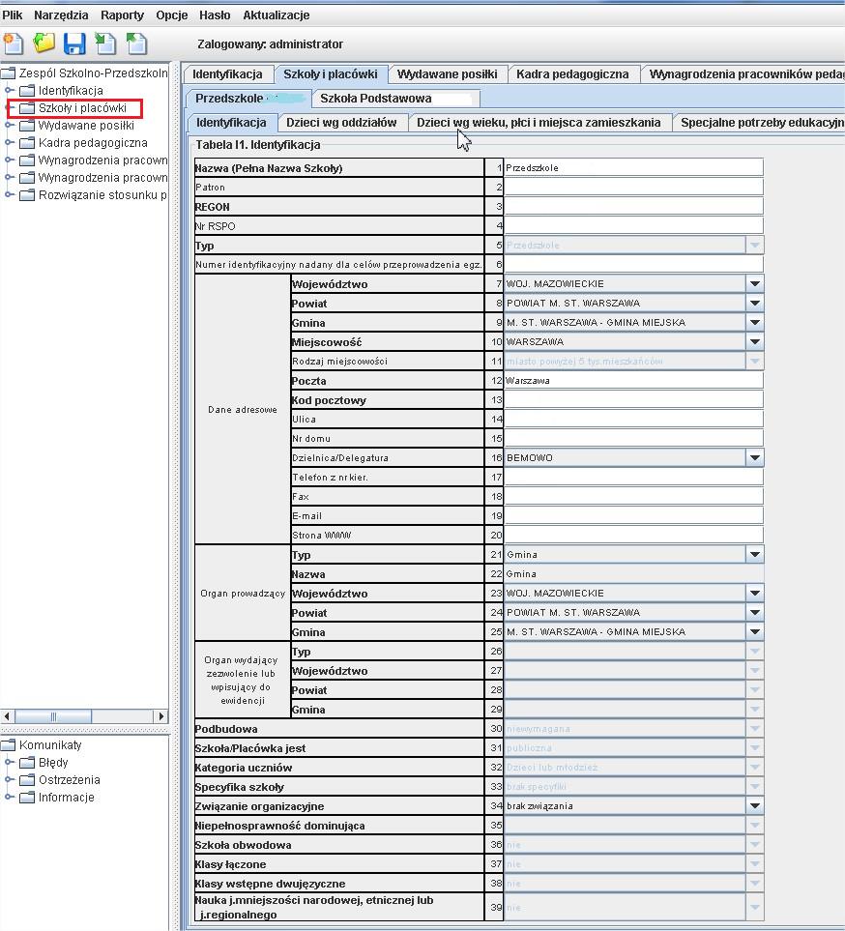845x931 pixels.
Task: Open the Gmina dropdown in row 9
Action: [755, 322]
